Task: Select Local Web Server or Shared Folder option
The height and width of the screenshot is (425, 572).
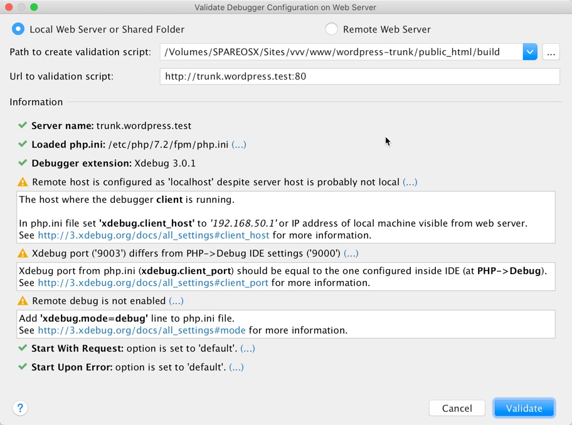Action: click(x=18, y=29)
